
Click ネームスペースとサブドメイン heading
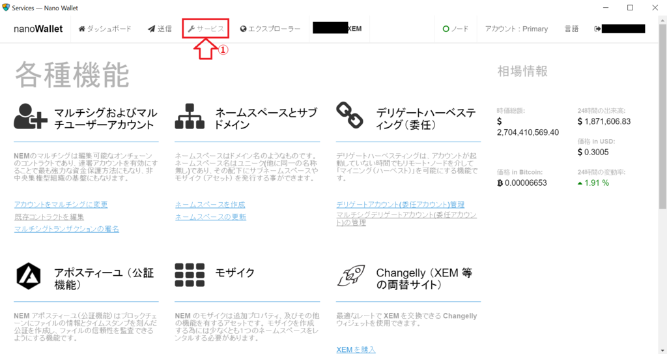266,119
